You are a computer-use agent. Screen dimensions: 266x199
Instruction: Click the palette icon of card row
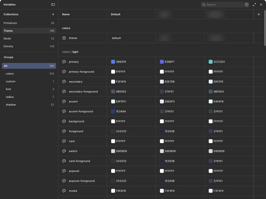[x=64, y=141]
